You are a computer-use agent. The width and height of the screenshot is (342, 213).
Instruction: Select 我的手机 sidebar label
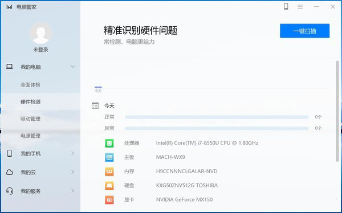pos(31,154)
